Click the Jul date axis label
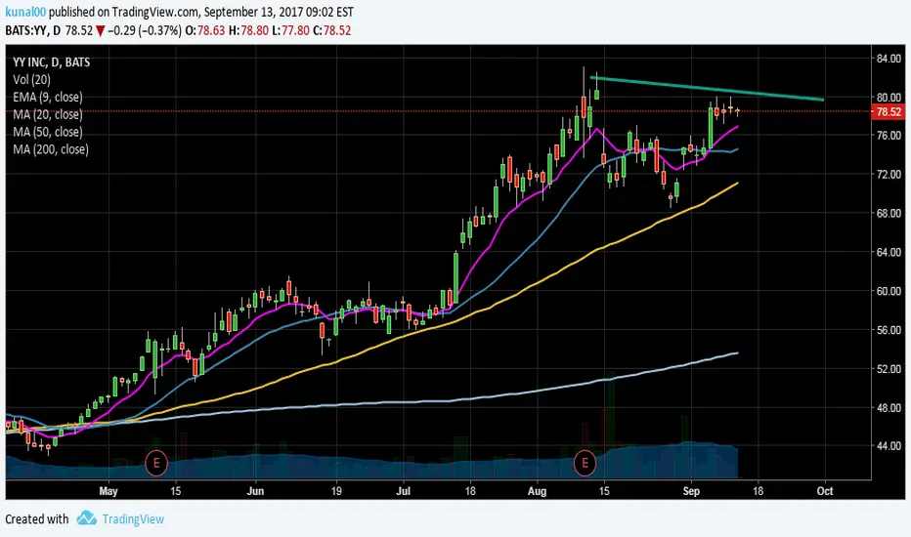The image size is (911, 537). [x=404, y=491]
